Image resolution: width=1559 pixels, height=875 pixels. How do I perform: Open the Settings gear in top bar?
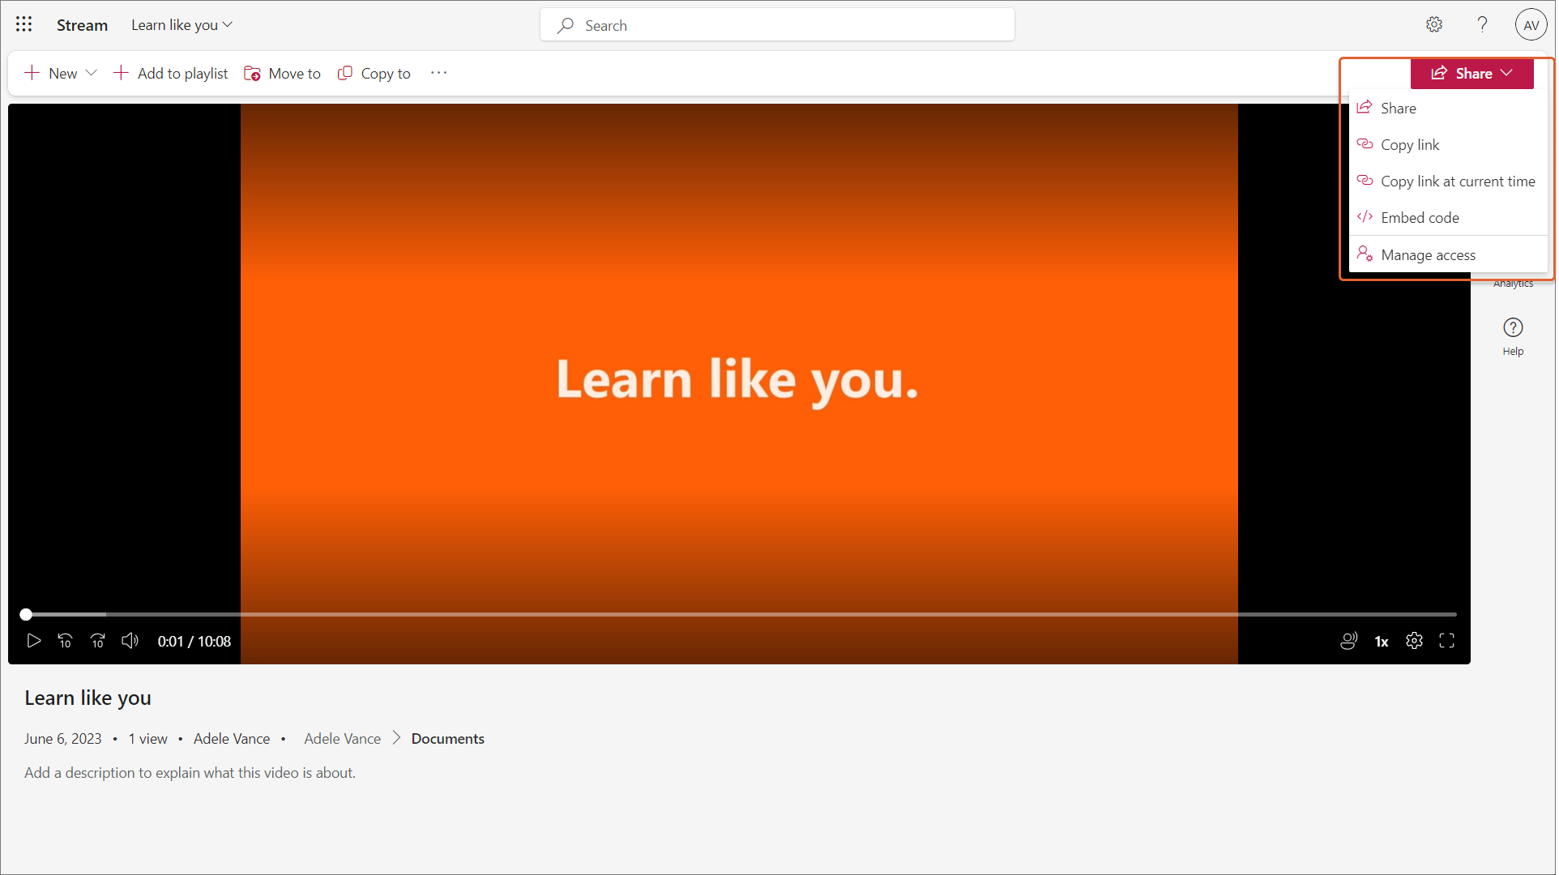tap(1434, 25)
